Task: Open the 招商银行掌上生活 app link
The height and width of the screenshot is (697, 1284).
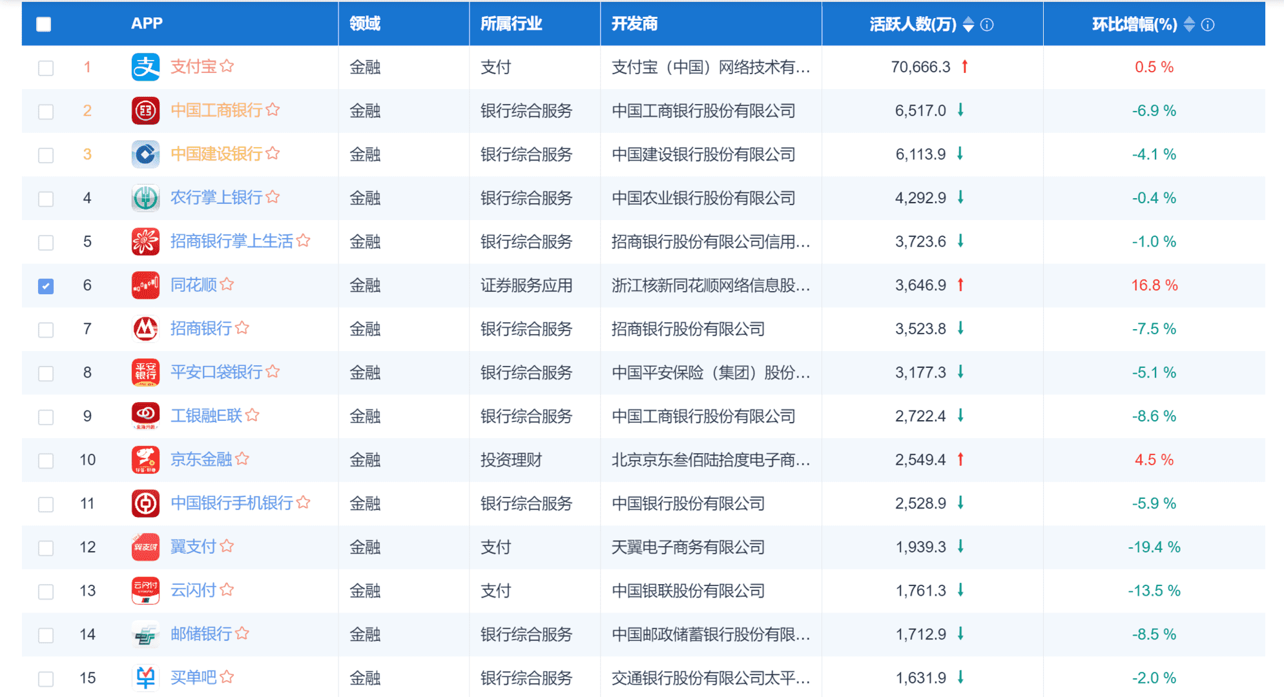Action: (232, 241)
